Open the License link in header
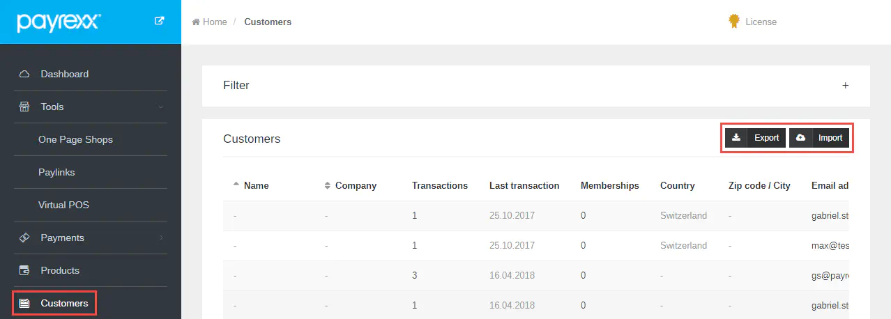Screen dimensions: 891x319 pyautogui.click(x=761, y=22)
